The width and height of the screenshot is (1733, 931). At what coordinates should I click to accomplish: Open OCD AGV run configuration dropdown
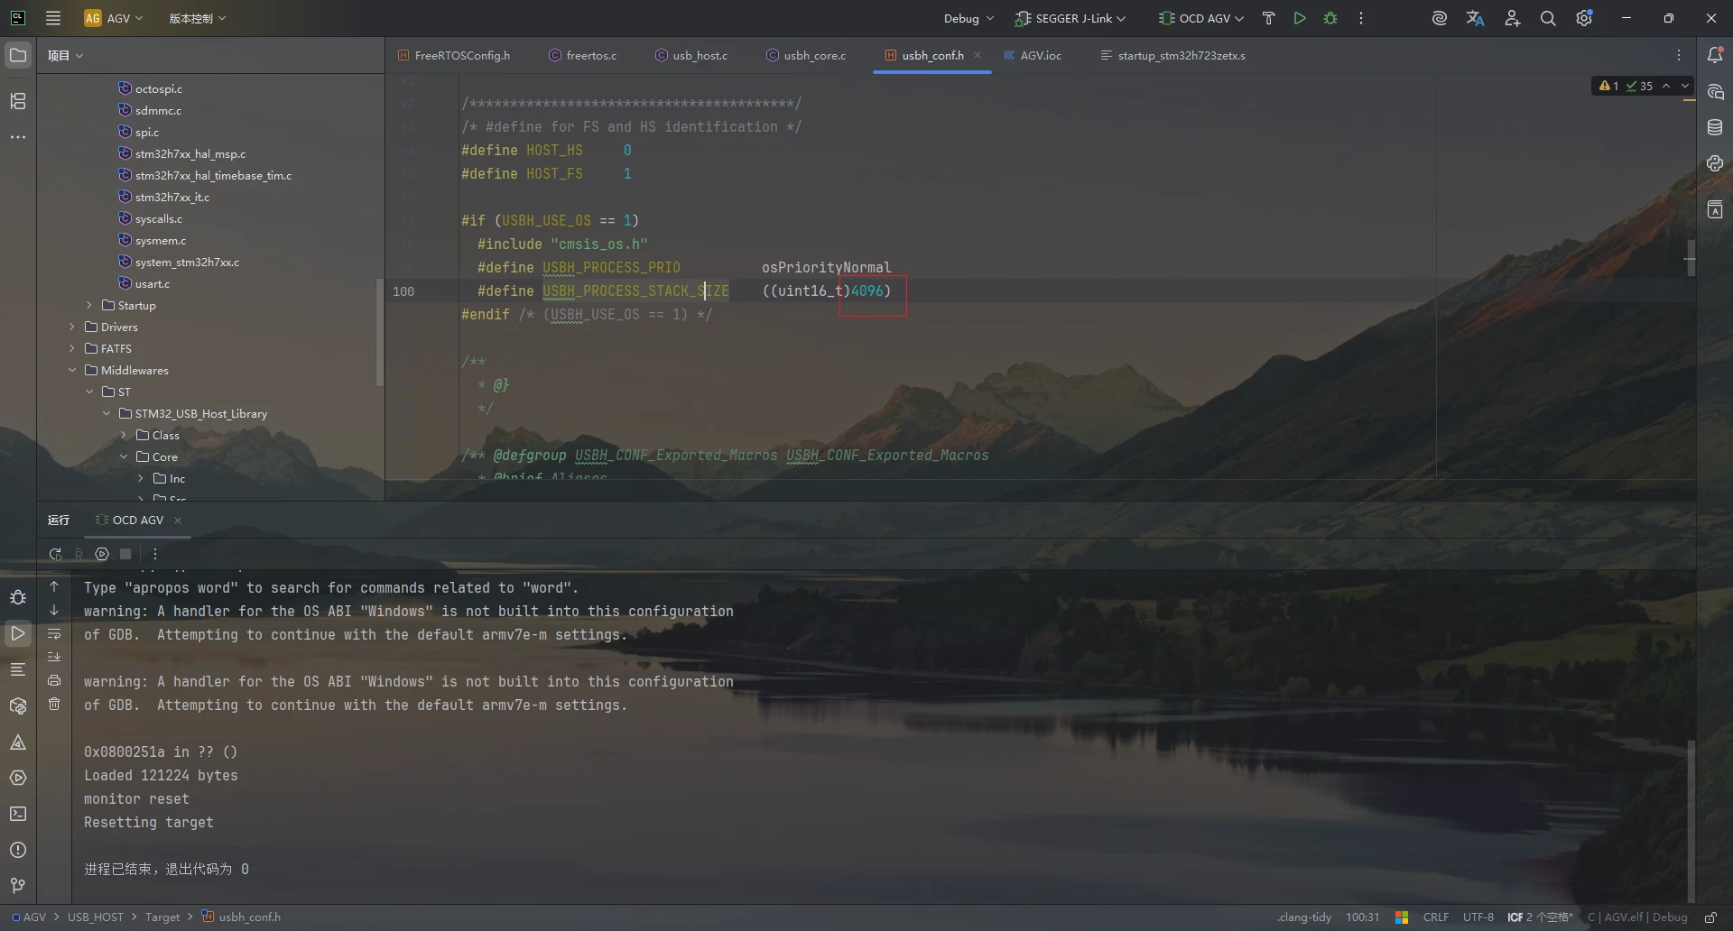[x=1201, y=18]
